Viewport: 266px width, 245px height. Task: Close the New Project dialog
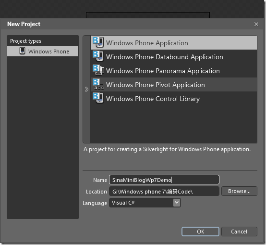256,24
